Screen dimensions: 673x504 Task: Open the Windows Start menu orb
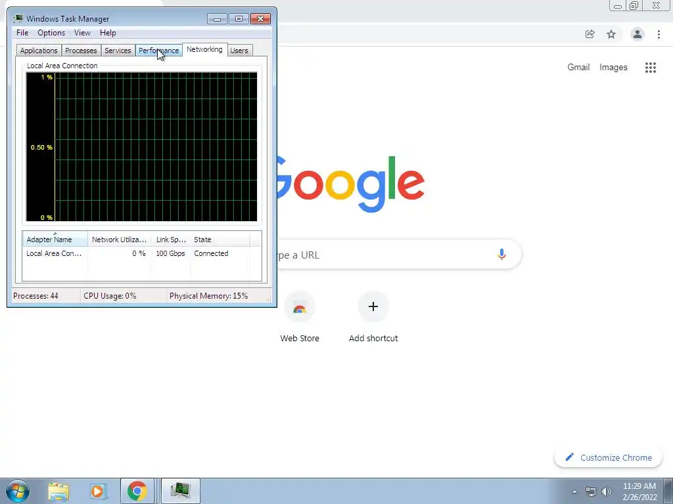point(18,491)
